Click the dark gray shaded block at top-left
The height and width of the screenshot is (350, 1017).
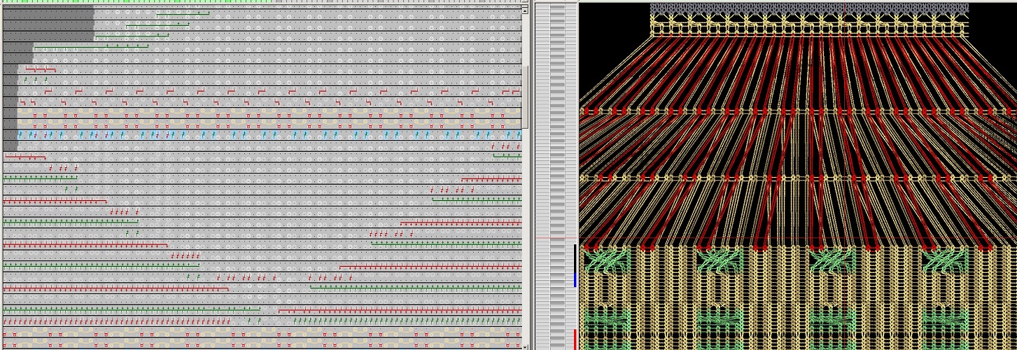[x=48, y=24]
